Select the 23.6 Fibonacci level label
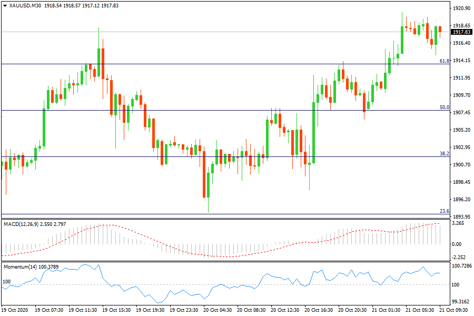The image size is (474, 316). tap(445, 211)
